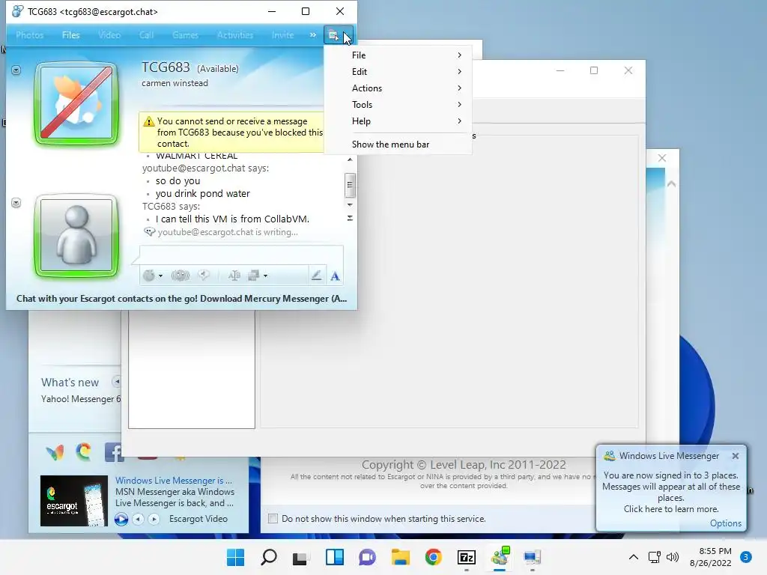Open the Edit submenu
The height and width of the screenshot is (575, 767).
(397, 72)
